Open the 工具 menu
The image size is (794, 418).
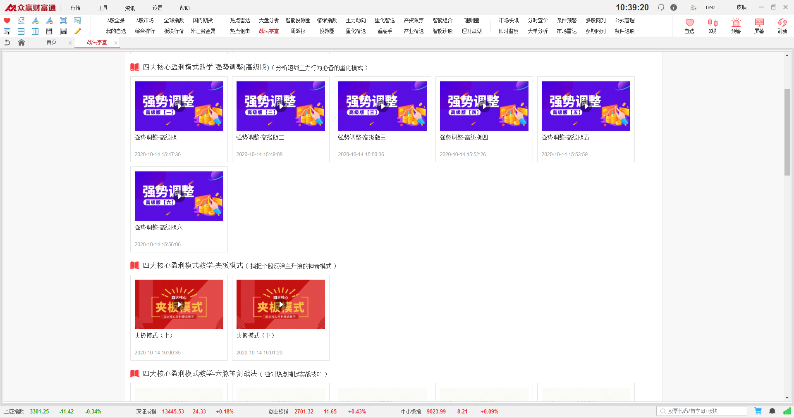(x=103, y=8)
